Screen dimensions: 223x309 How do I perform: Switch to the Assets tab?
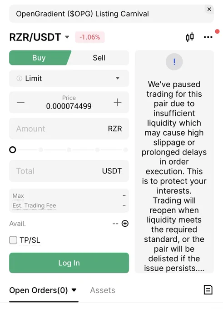(x=103, y=290)
